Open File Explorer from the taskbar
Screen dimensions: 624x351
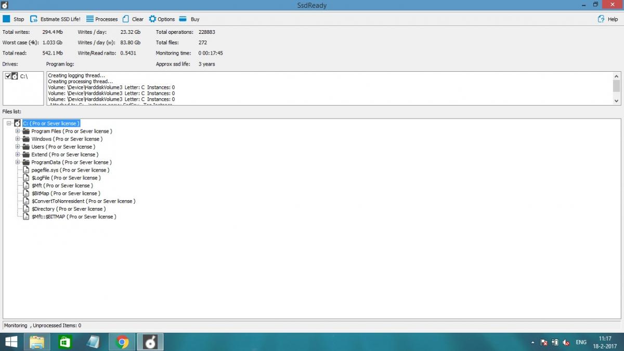pyautogui.click(x=36, y=342)
